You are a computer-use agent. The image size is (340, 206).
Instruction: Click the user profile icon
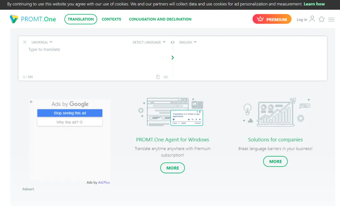pyautogui.click(x=312, y=19)
